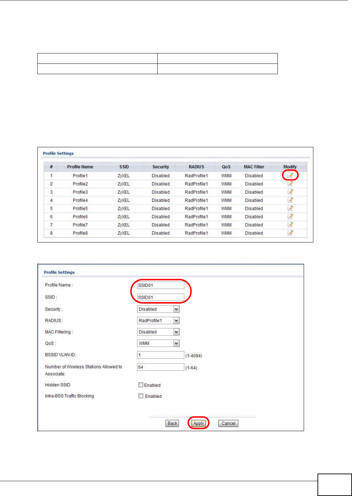Edit Profile3 using its modify icon
Image resolution: width=352 pixels, height=496 pixels.
tap(291, 192)
